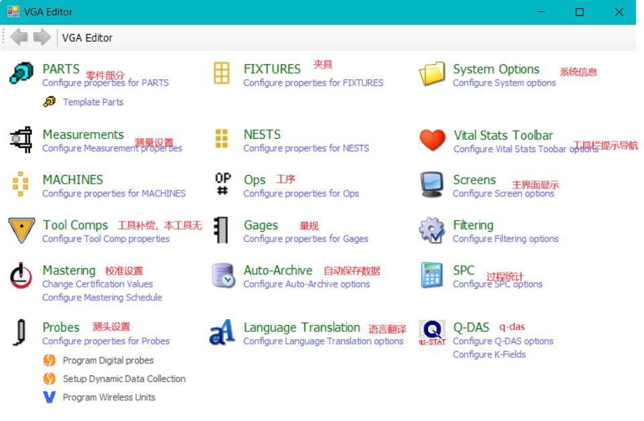Open the Auto-Archive heading
The width and height of the screenshot is (644, 421).
point(278,271)
